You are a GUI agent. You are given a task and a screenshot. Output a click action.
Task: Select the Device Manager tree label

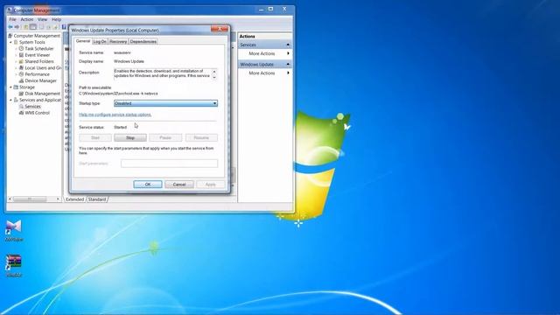click(x=41, y=80)
